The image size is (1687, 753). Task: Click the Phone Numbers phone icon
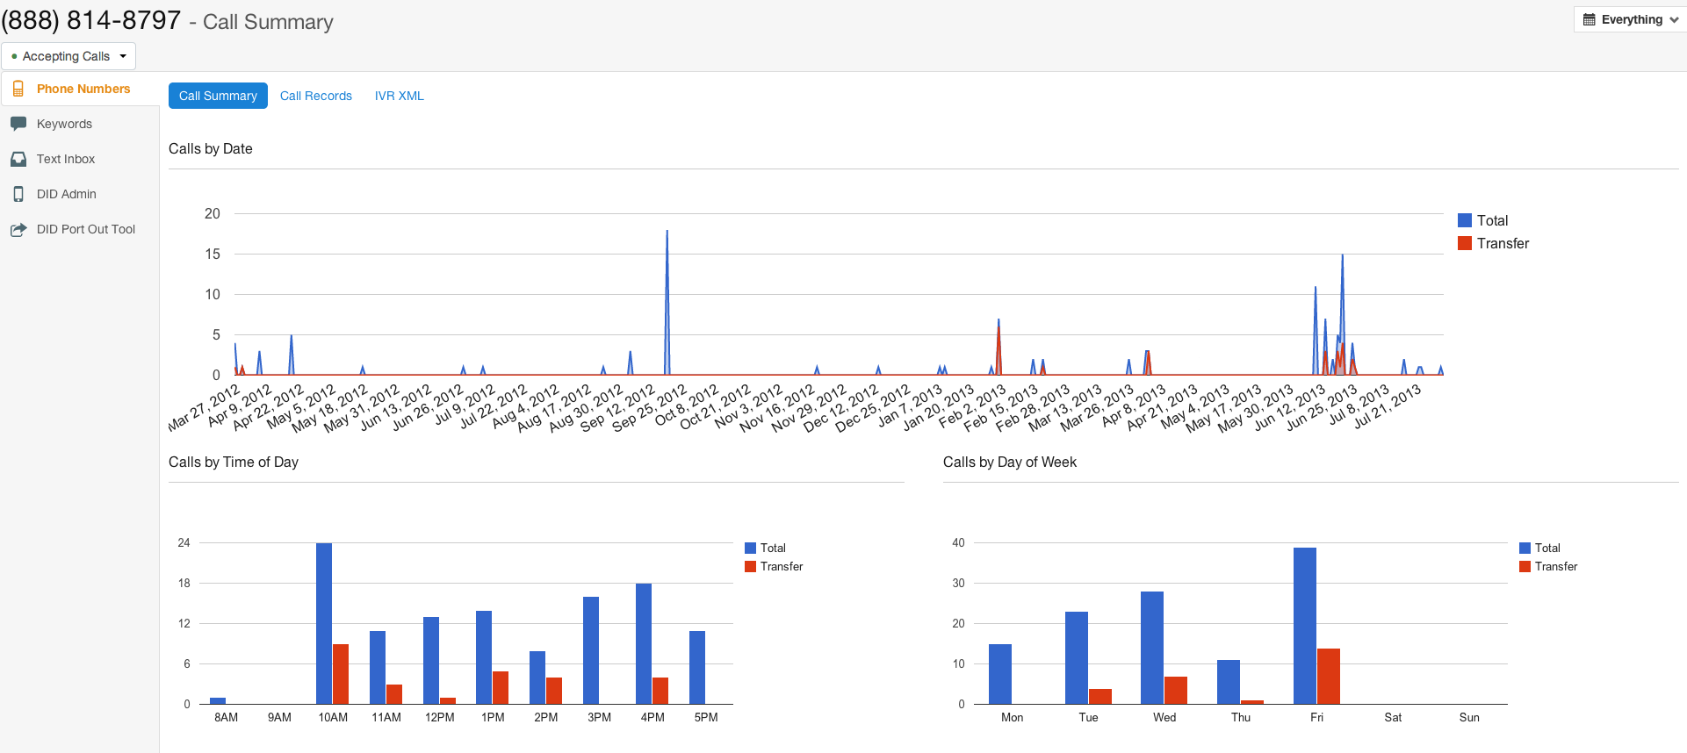(18, 89)
